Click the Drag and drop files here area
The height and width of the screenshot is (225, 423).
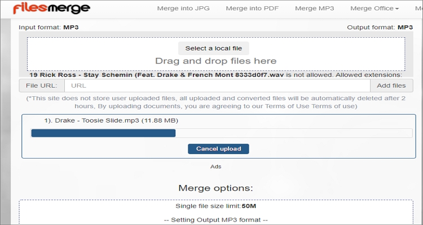click(x=216, y=54)
